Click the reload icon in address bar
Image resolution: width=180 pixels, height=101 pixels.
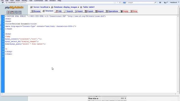pos(120,2)
